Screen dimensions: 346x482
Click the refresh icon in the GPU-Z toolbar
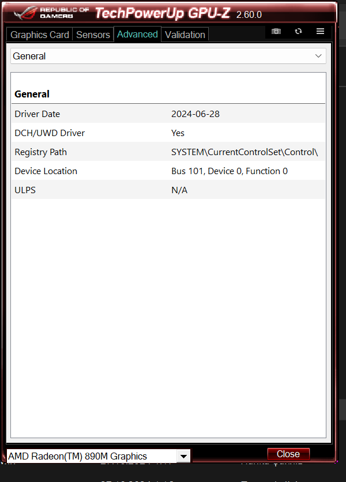pos(298,31)
